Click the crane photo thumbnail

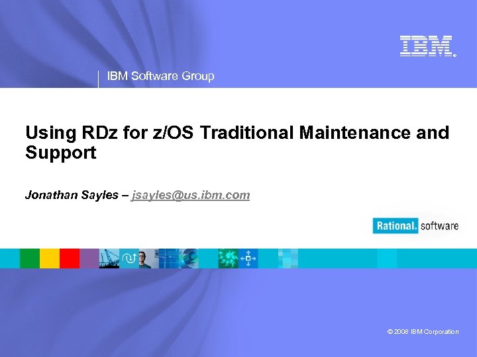pyautogui.click(x=109, y=258)
